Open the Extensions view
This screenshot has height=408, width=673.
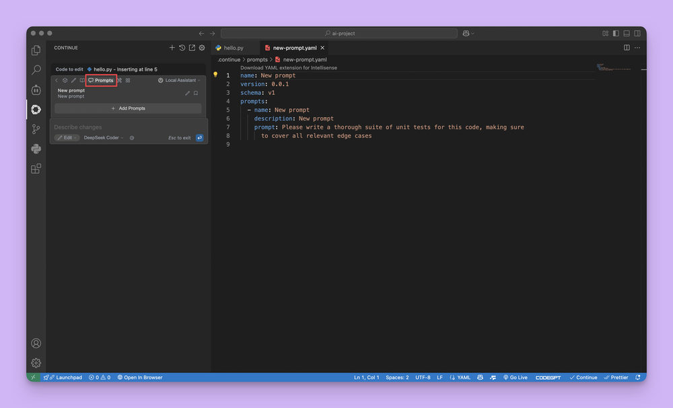(36, 168)
